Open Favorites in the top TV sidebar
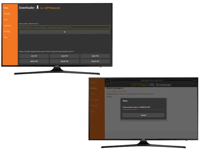 (7, 25)
